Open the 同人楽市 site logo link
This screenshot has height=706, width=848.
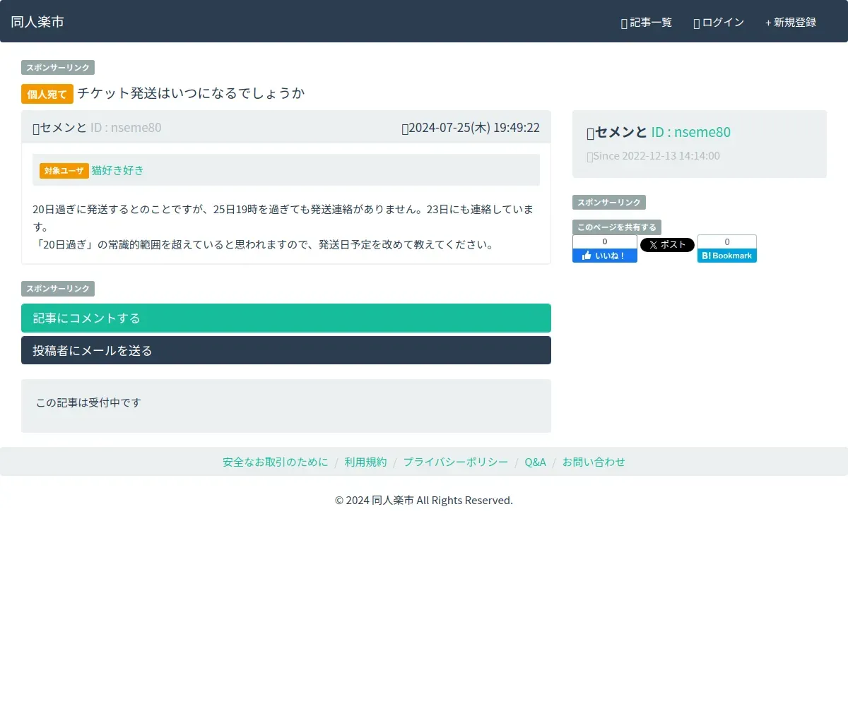click(37, 22)
